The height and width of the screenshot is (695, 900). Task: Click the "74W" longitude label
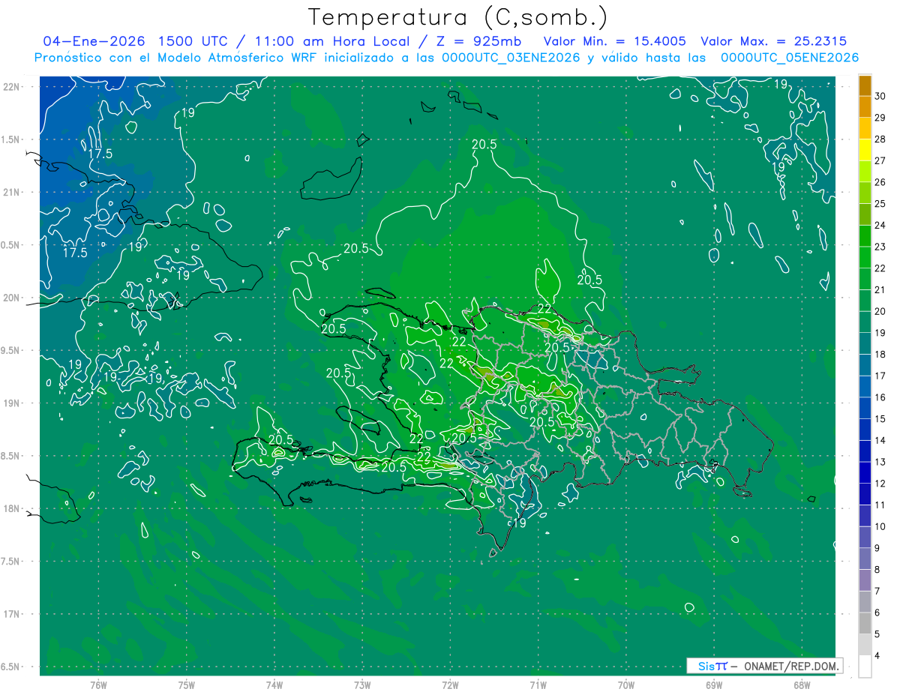point(274,685)
